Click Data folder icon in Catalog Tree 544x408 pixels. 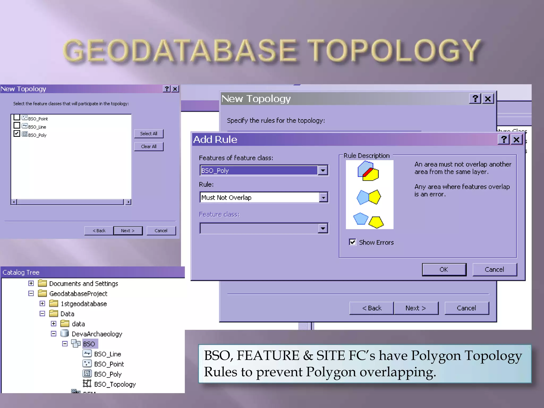point(53,313)
